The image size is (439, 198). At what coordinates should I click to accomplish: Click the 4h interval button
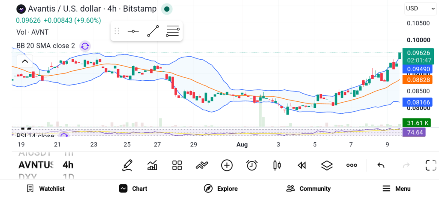point(68,165)
